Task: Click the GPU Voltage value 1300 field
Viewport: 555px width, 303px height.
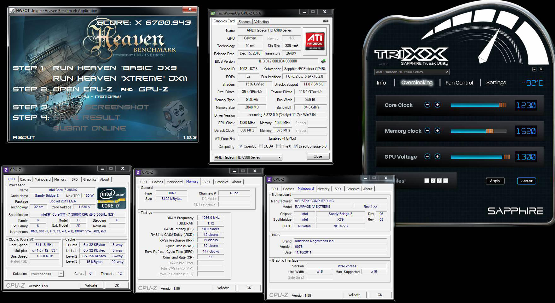Action: (x=526, y=157)
